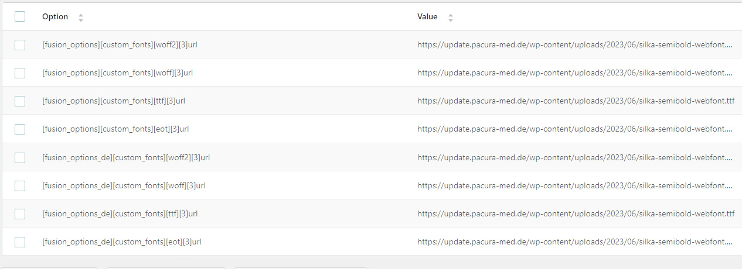Click the [fusion_options_de][custom_fonts][eot][3]url option text
Image resolution: width=742 pixels, height=269 pixels.
pyautogui.click(x=122, y=242)
